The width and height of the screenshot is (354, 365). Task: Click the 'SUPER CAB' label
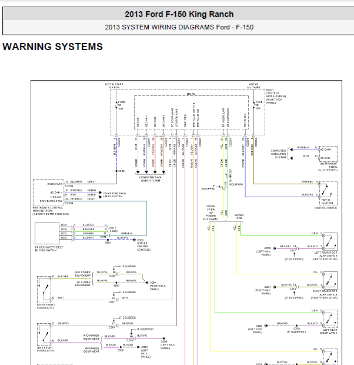click(x=239, y=217)
